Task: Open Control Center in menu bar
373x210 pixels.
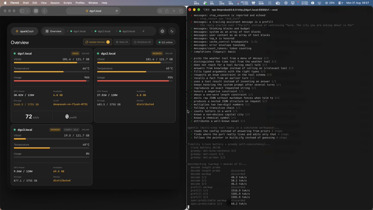Action: (x=340, y=3)
